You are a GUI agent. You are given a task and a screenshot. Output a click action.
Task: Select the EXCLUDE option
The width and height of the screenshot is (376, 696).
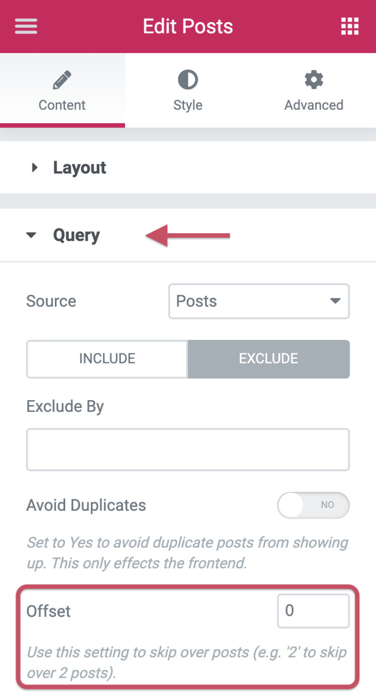(269, 359)
